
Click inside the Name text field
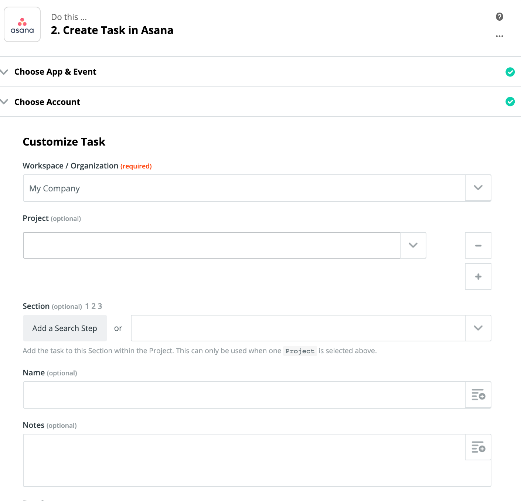(x=244, y=395)
